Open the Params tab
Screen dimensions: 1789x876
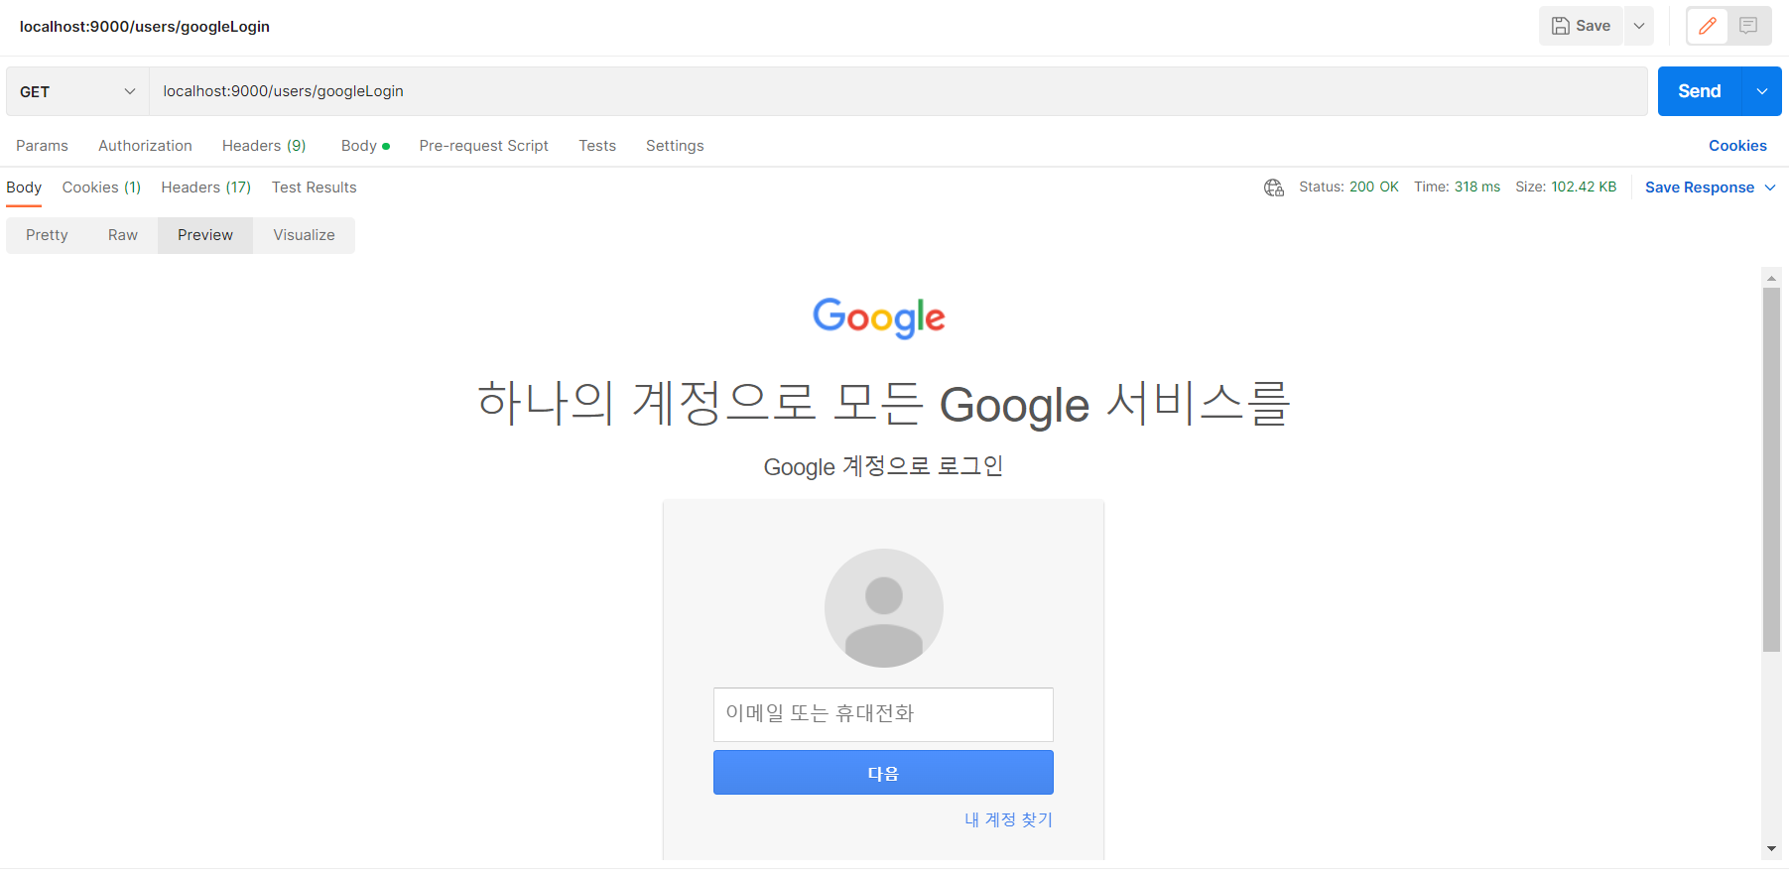pos(42,146)
